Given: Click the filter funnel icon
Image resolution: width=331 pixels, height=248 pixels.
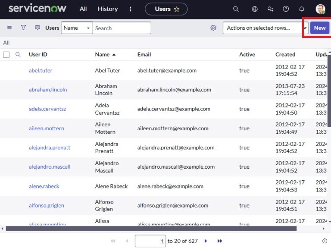Looking at the screenshot, I should click(23, 28).
